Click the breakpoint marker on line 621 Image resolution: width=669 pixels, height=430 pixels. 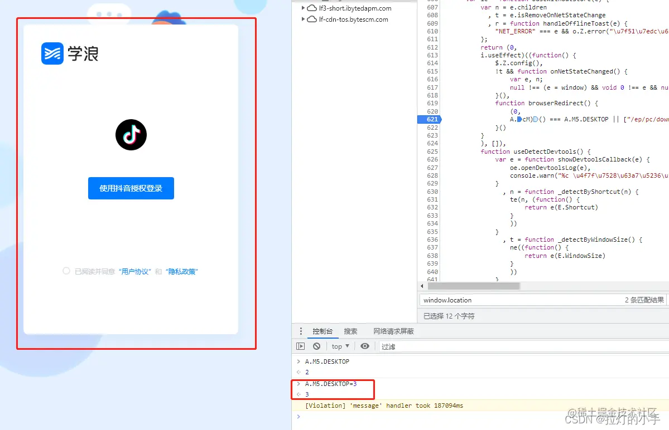click(429, 119)
